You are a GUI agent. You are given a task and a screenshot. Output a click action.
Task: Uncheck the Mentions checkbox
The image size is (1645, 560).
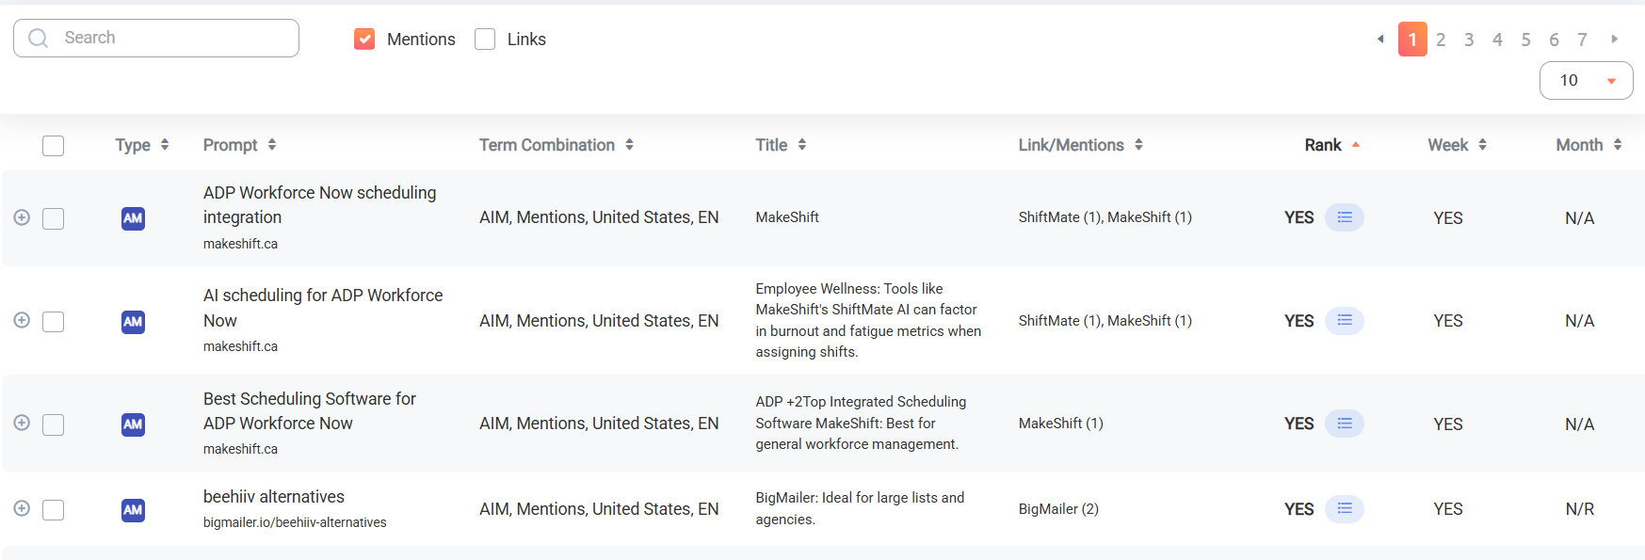point(364,39)
